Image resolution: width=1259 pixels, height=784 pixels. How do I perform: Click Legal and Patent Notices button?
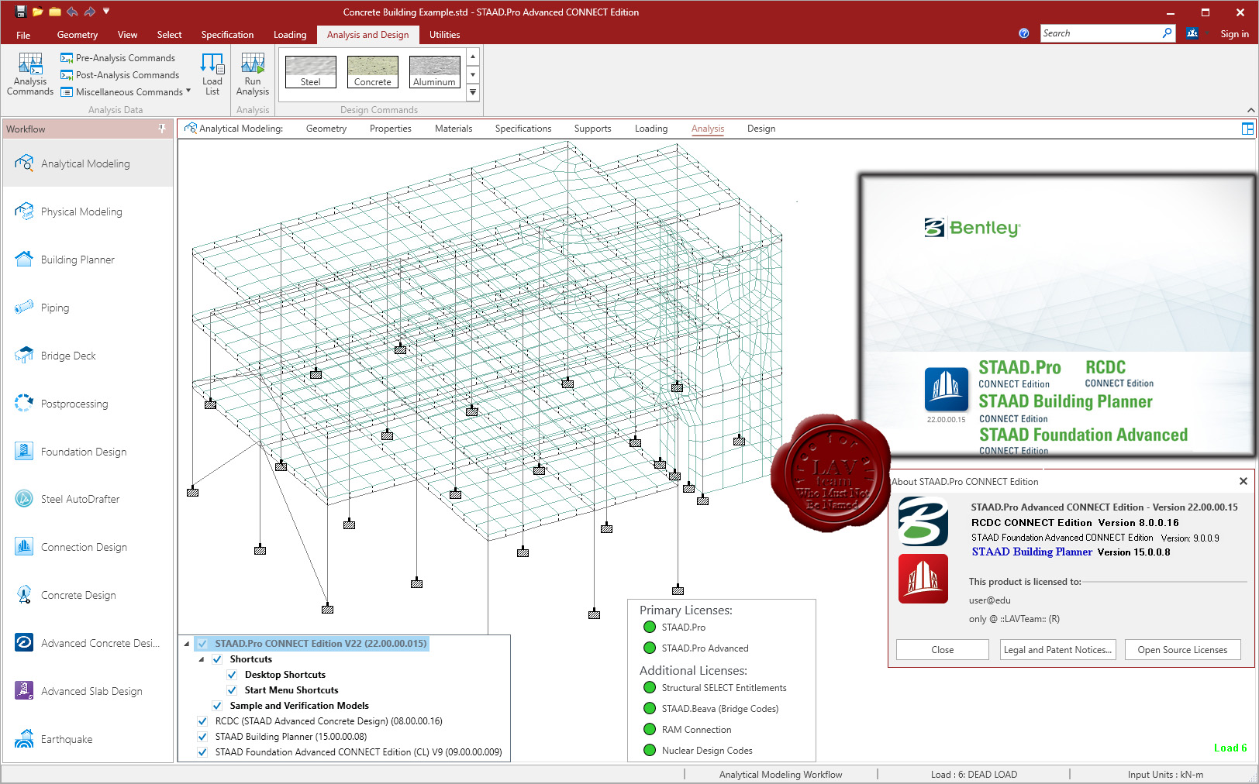1058,650
